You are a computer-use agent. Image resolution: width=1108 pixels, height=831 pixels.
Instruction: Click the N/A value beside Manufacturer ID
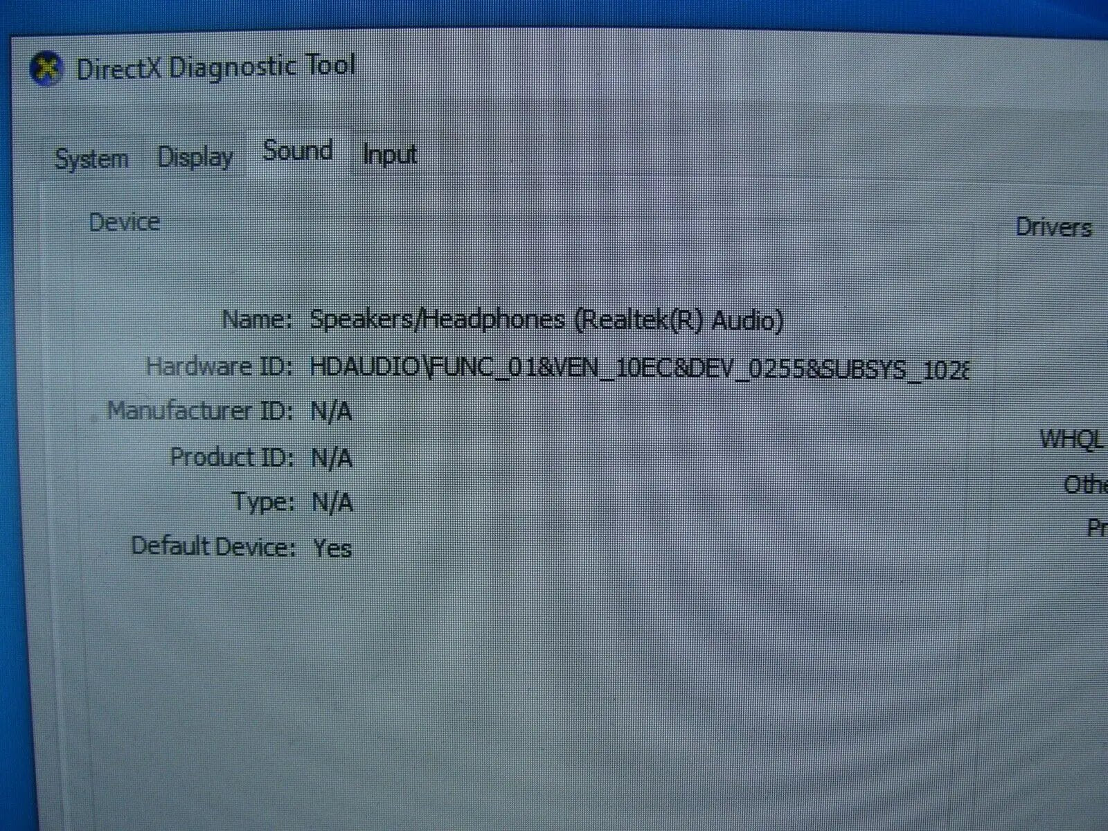coord(331,412)
